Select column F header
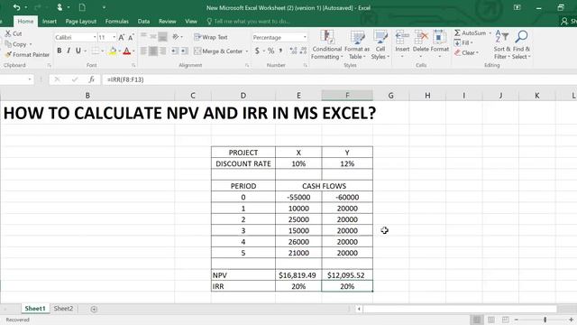Screen dimensions: 577x325 point(347,96)
